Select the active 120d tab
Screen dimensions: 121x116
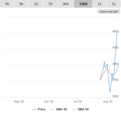(x=83, y=4)
